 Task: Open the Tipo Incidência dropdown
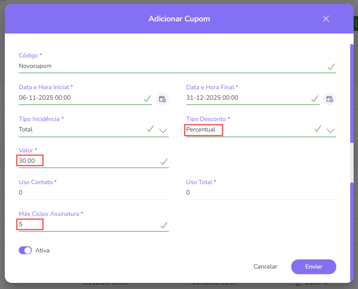(x=164, y=130)
